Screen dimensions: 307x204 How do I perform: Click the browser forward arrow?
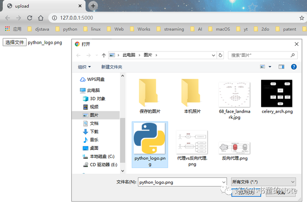click(18, 18)
